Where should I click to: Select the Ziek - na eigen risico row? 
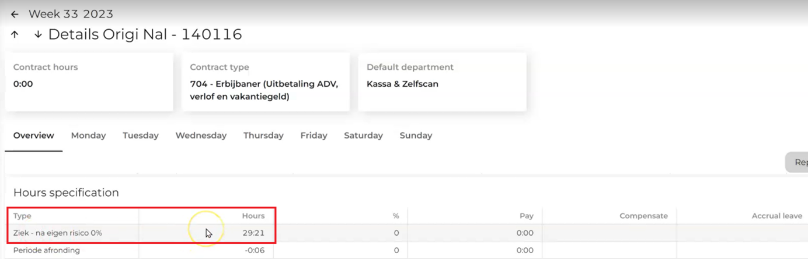click(58, 233)
